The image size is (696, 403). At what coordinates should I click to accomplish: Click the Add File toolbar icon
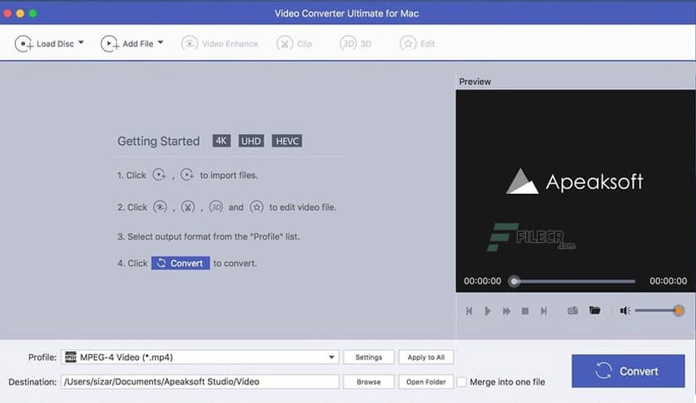pyautogui.click(x=110, y=43)
